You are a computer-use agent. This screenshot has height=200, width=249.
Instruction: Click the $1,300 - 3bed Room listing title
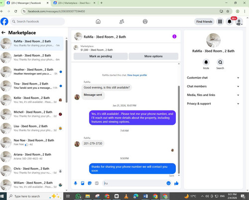(x=97, y=50)
